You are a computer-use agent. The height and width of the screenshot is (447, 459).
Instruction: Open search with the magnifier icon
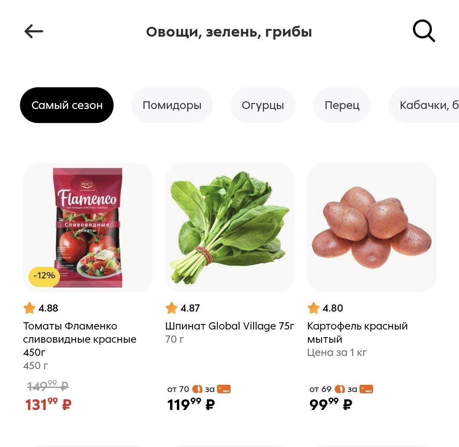tap(424, 32)
